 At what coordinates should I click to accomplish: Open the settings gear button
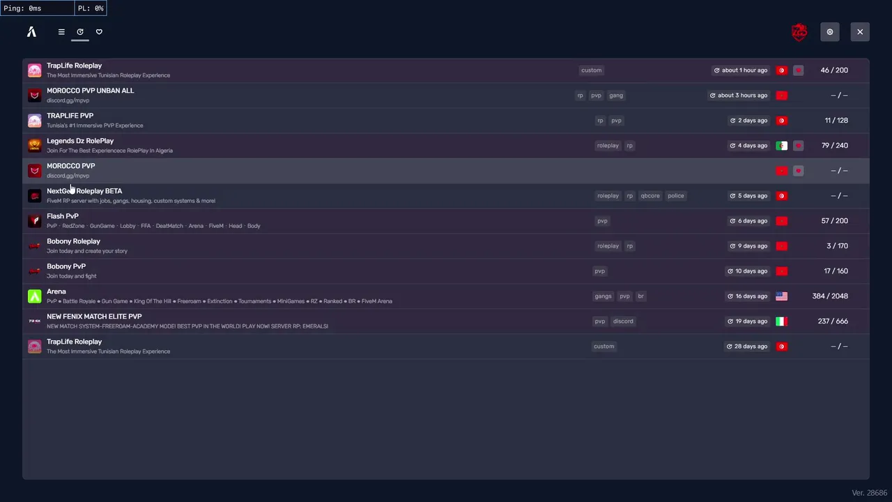click(830, 32)
